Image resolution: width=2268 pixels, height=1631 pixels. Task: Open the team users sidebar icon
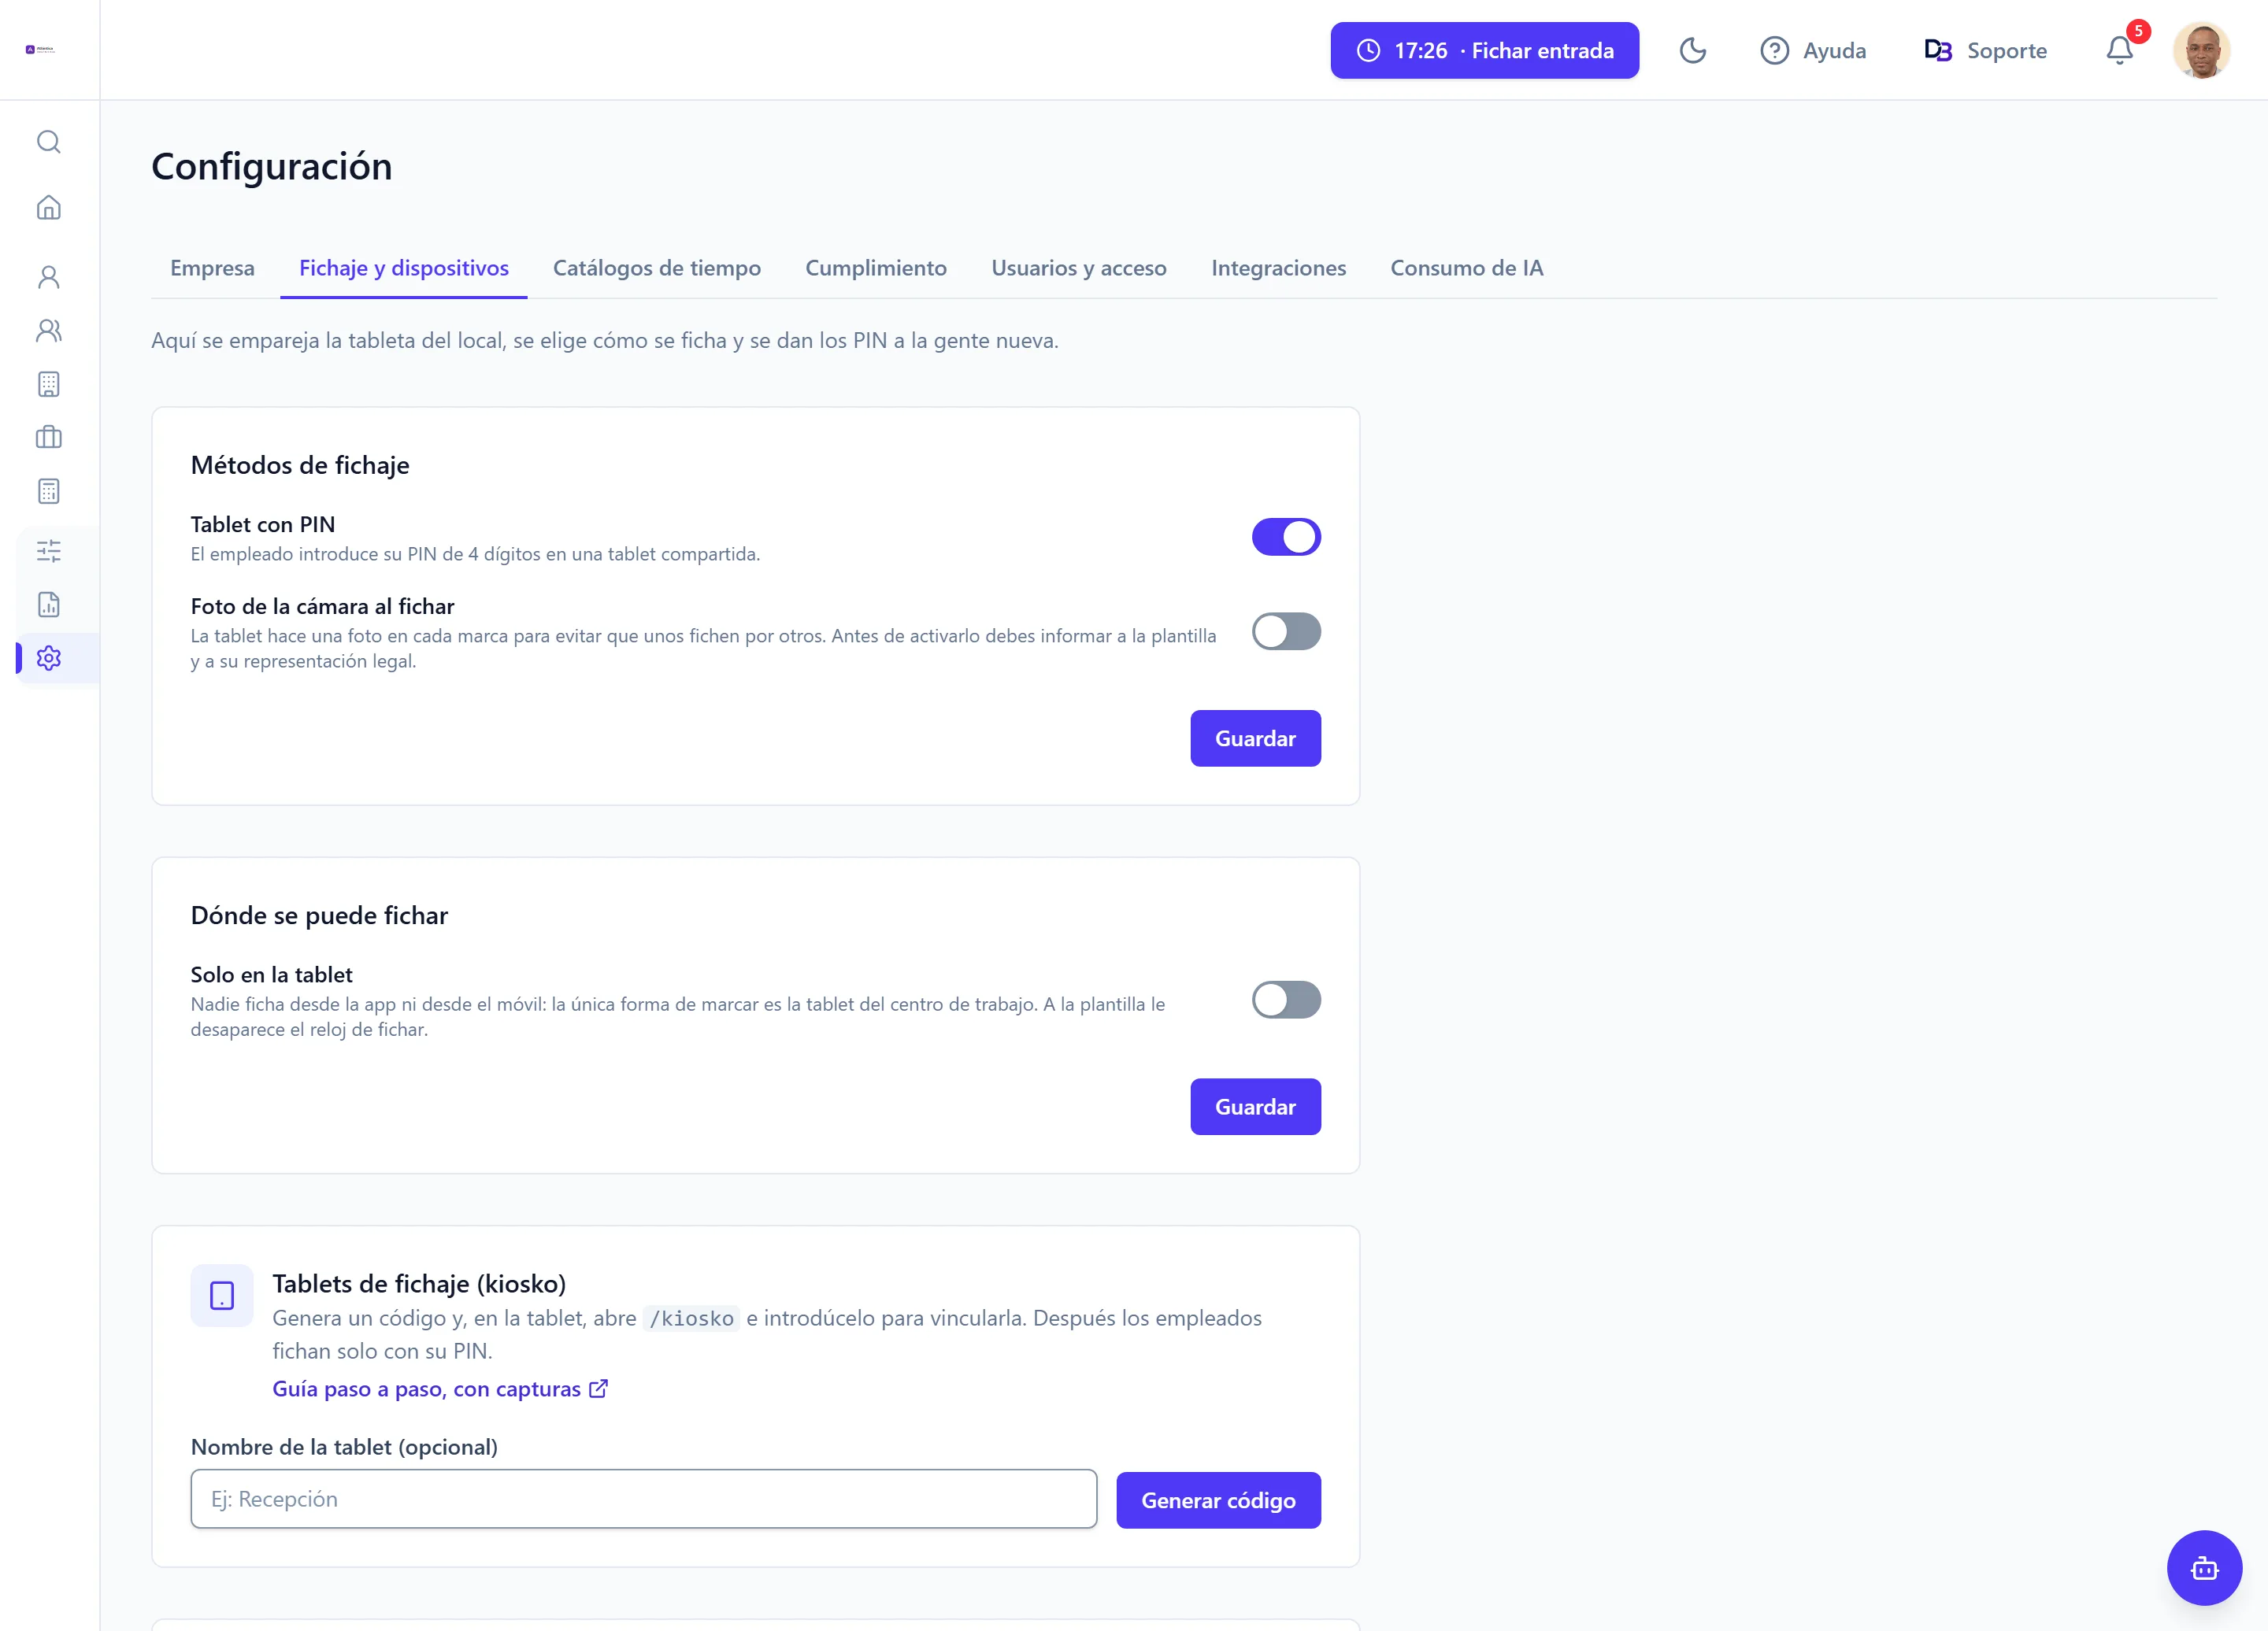click(49, 331)
